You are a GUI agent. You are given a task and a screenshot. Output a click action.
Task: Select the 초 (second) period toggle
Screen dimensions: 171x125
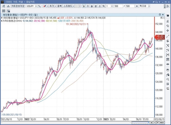[100, 6]
